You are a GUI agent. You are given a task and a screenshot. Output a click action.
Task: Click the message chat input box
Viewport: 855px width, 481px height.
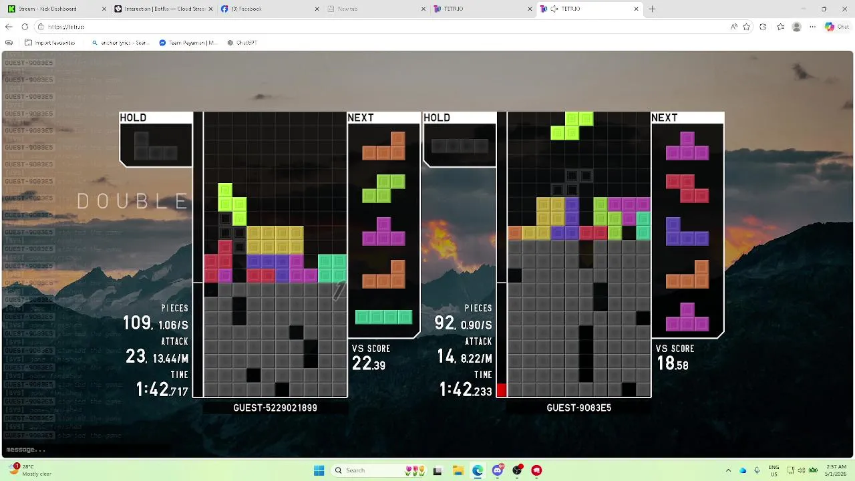[x=85, y=450]
